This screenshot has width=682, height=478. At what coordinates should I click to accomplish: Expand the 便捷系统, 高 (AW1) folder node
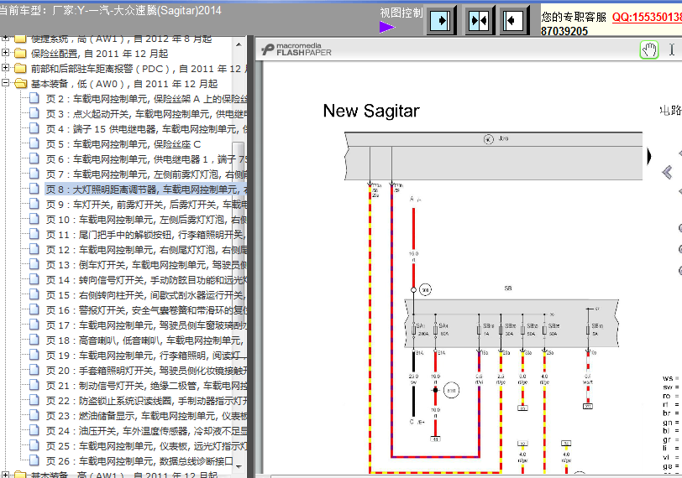coord(5,39)
